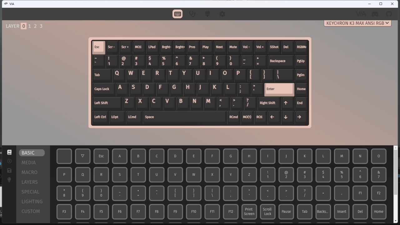This screenshot has height=225, width=400.
Task: Select the BASIC keycode category
Action: (32, 153)
